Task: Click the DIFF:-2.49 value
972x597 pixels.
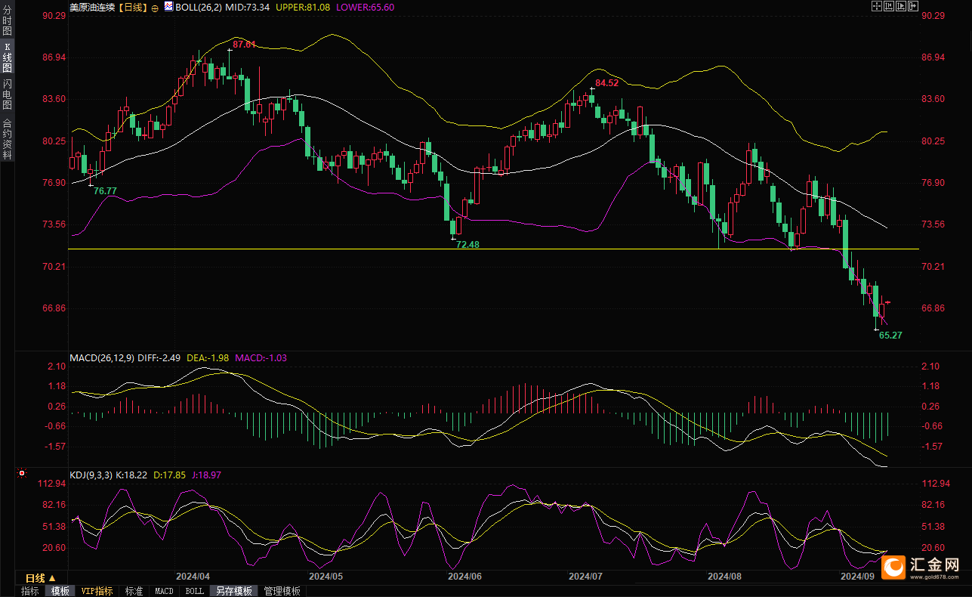Action: click(x=159, y=357)
